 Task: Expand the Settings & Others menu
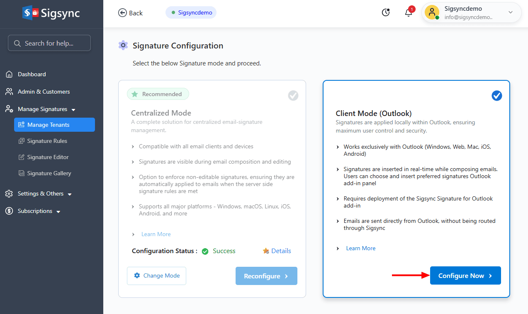[x=70, y=194]
